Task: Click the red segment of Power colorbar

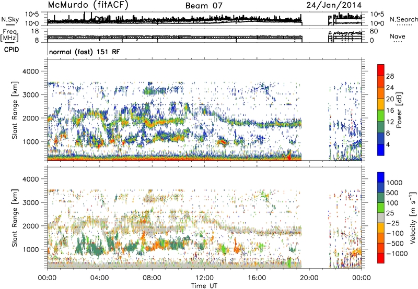Action: (x=381, y=70)
